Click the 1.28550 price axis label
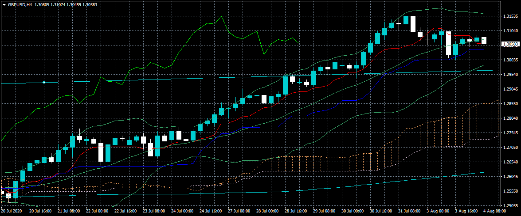Image resolution: width=521 pixels, height=216 pixels. [510, 103]
